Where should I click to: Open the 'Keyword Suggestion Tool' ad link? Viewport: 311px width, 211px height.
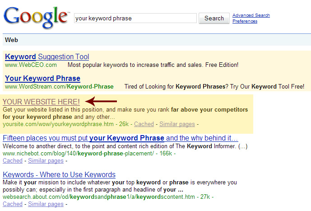(47, 57)
